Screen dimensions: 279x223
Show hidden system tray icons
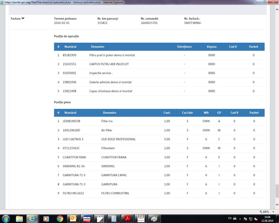click(240, 219)
